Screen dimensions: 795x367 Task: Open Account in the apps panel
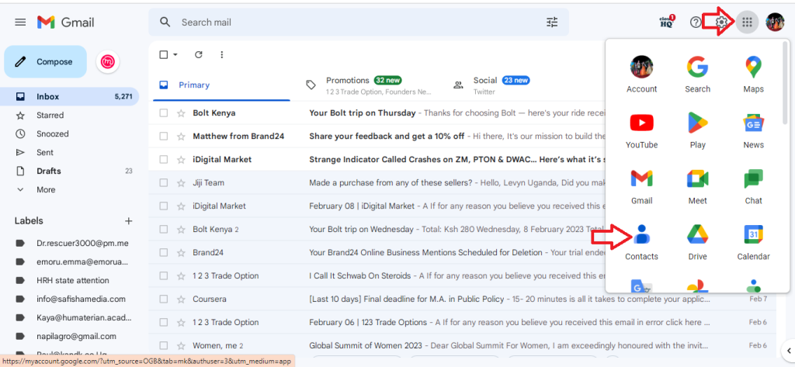(x=641, y=74)
